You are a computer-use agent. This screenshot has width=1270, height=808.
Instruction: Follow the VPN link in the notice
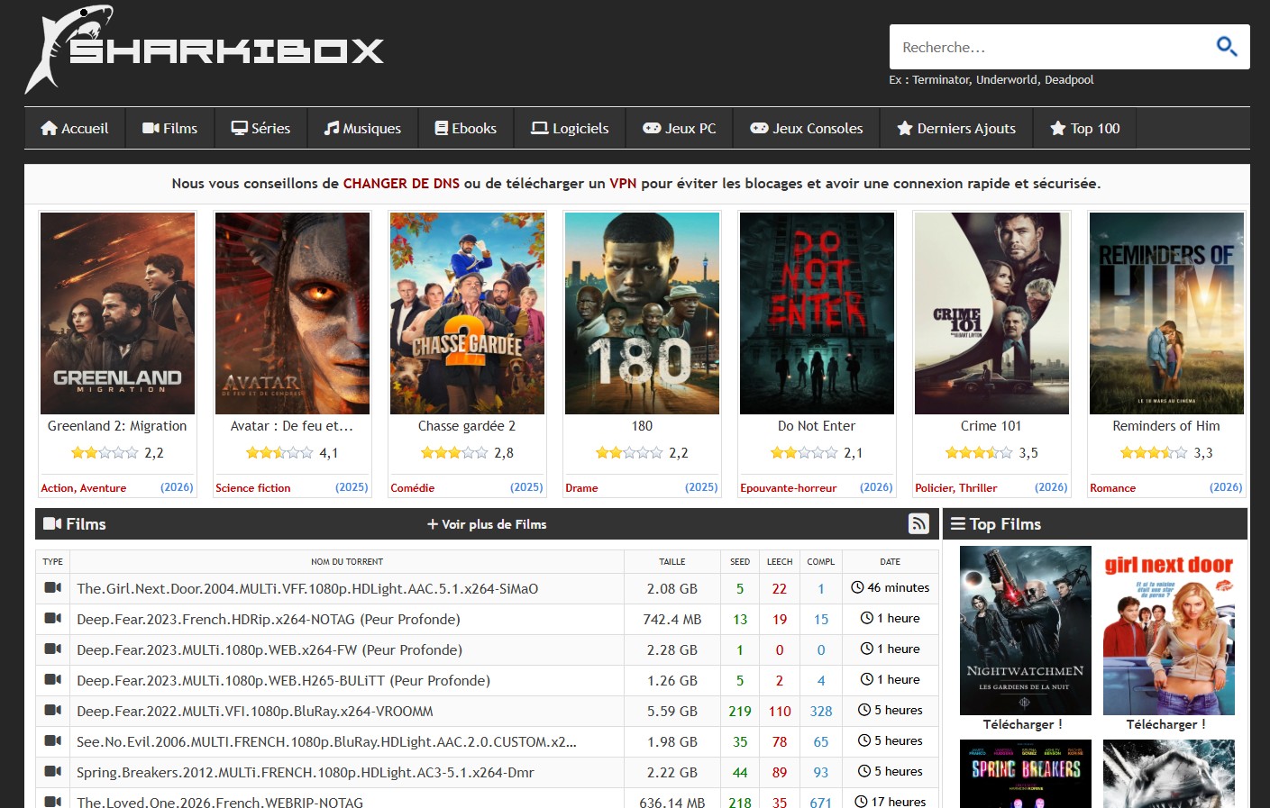click(x=623, y=183)
